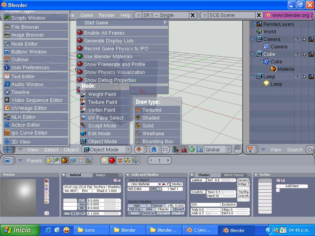Set draw type to Shaded
Image resolution: width=315 pixels, height=236 pixels.
click(x=157, y=118)
